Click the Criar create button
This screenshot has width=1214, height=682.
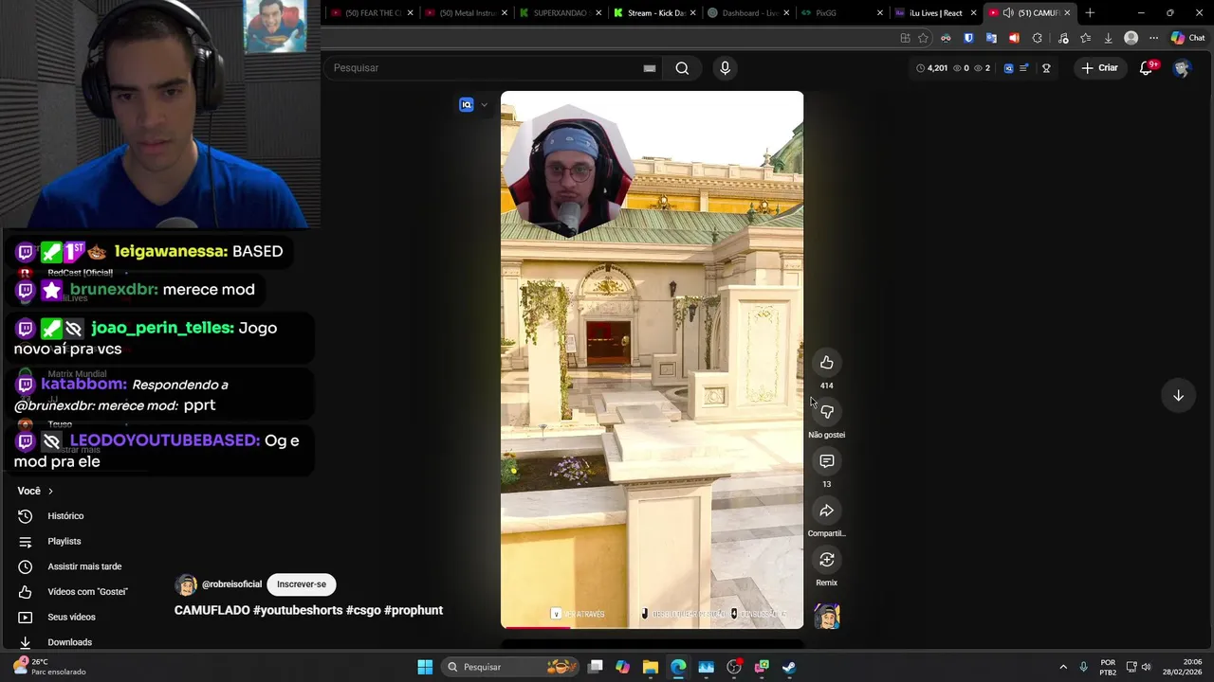point(1099,68)
